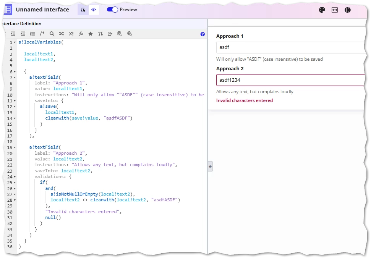
Task: Click the width arrows icon in header
Action: [x=335, y=10]
